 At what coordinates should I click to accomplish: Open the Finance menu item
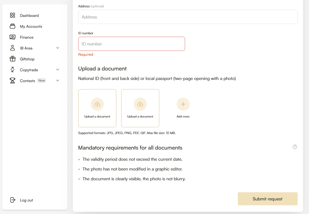click(x=27, y=37)
